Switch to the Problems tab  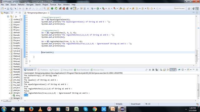43,70
